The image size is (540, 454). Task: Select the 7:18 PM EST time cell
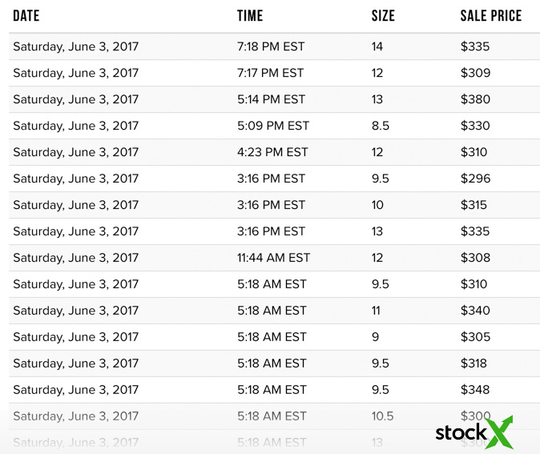coord(271,46)
